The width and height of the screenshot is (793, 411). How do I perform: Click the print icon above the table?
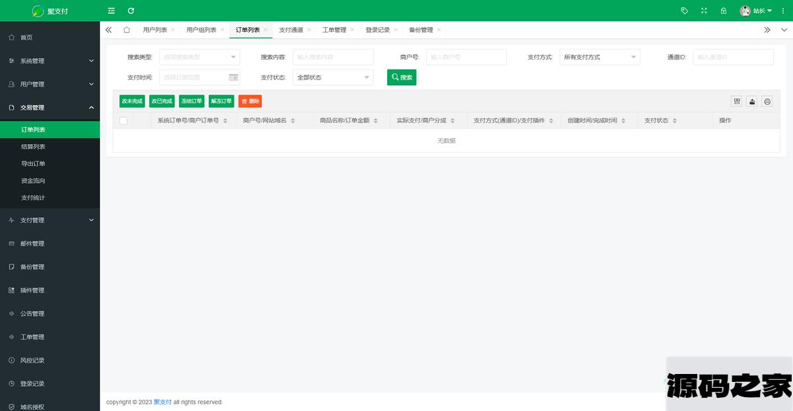point(767,101)
